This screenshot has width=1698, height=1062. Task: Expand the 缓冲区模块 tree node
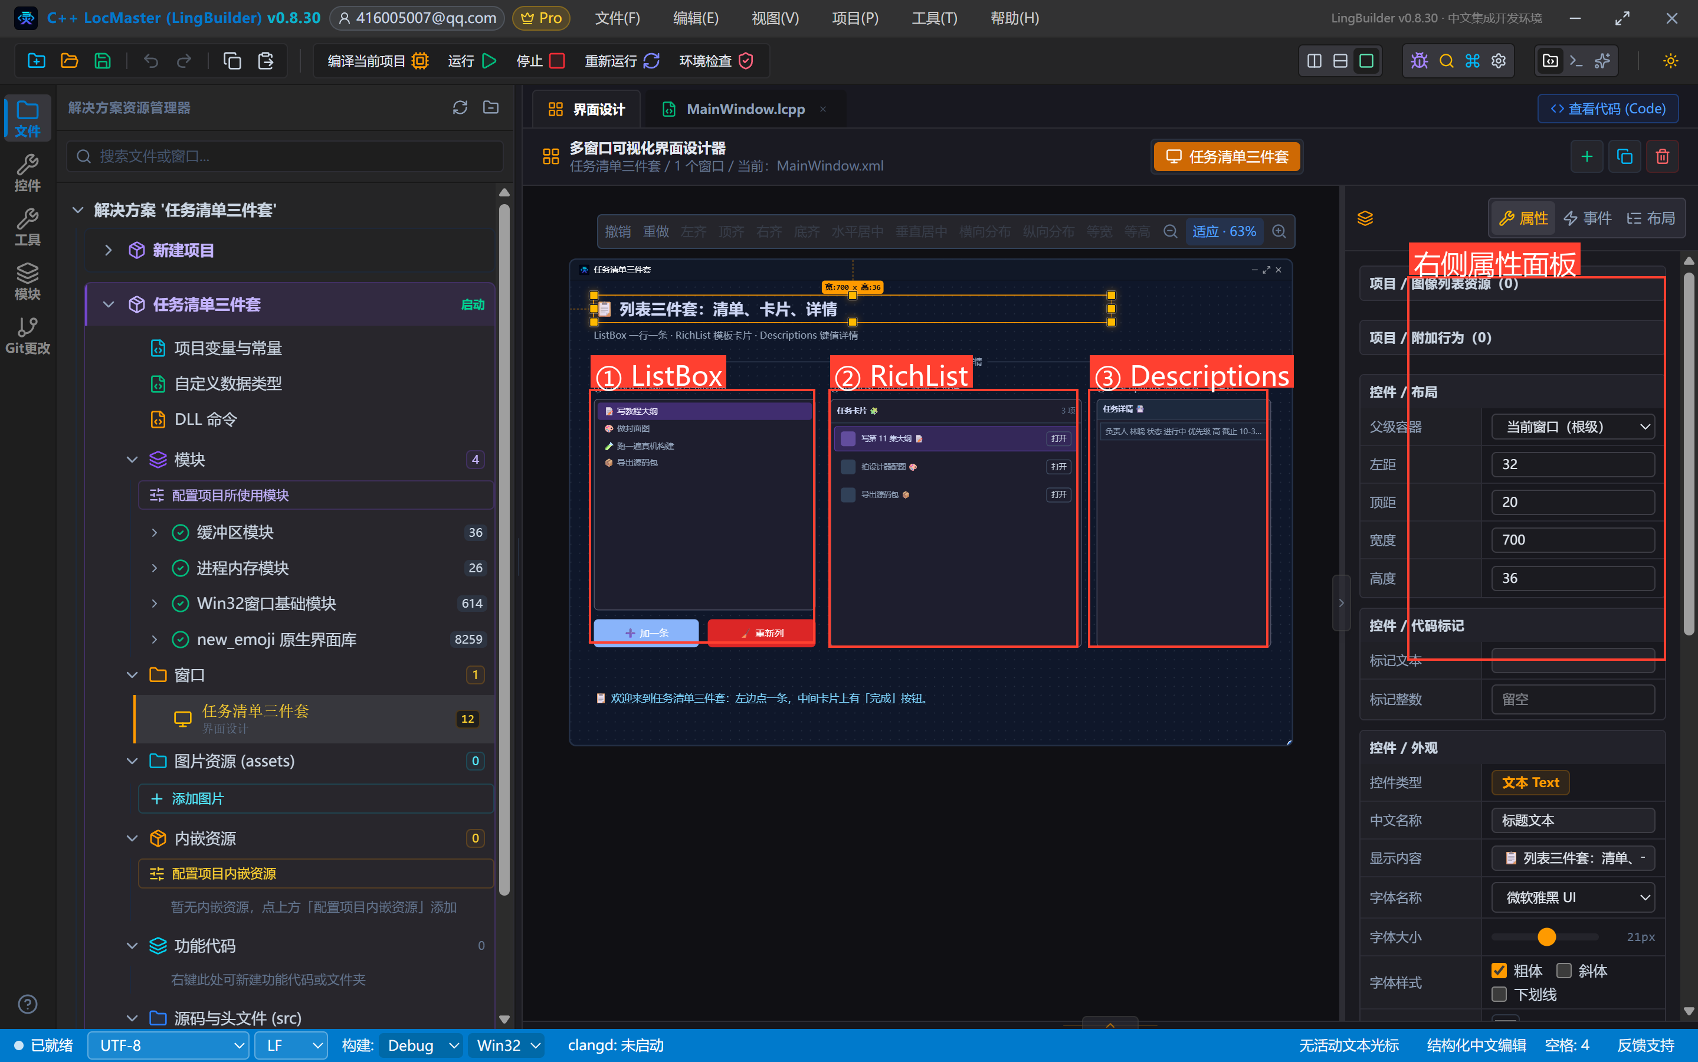155,532
